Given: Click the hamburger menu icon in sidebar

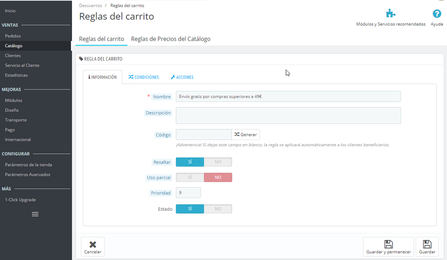Looking at the screenshot, I should pos(35,214).
